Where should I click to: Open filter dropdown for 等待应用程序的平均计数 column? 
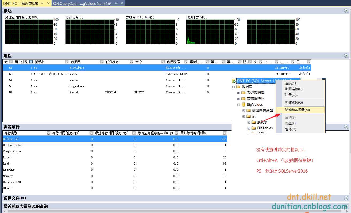click(177, 133)
